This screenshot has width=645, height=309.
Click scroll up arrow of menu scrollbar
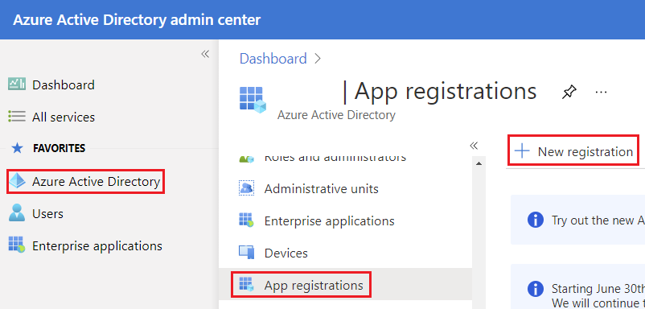479,164
